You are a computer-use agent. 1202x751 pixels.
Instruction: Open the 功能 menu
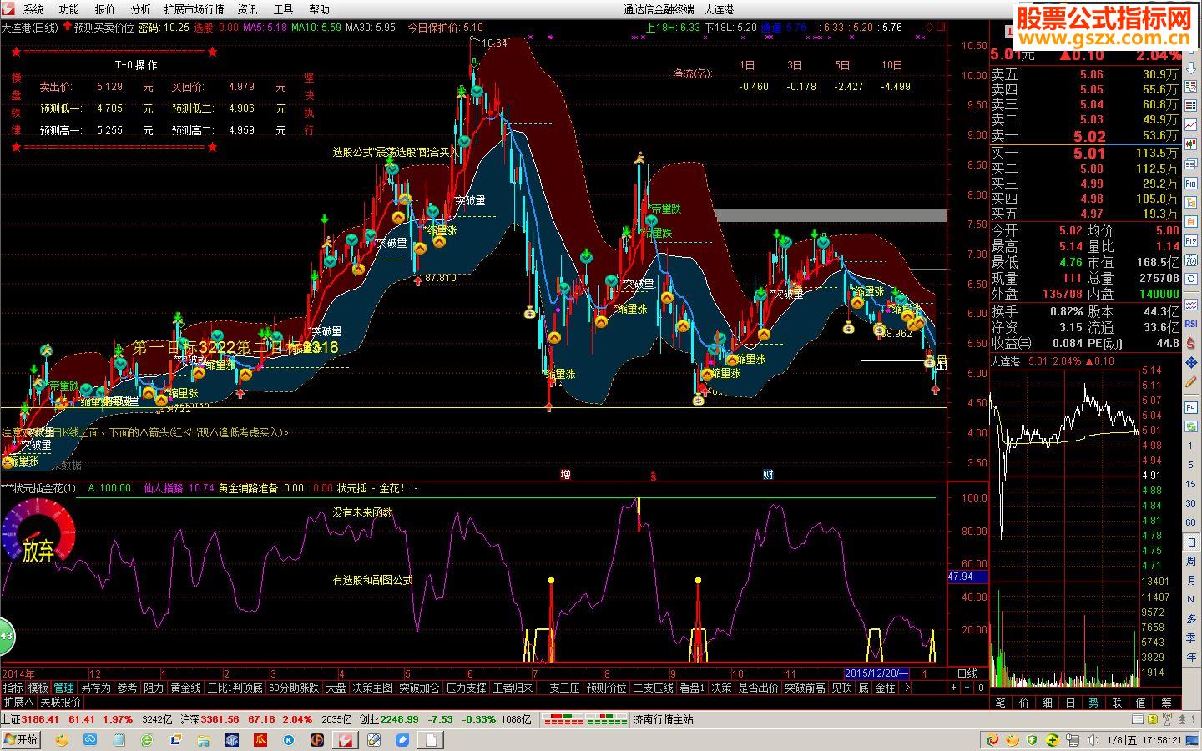tap(69, 9)
